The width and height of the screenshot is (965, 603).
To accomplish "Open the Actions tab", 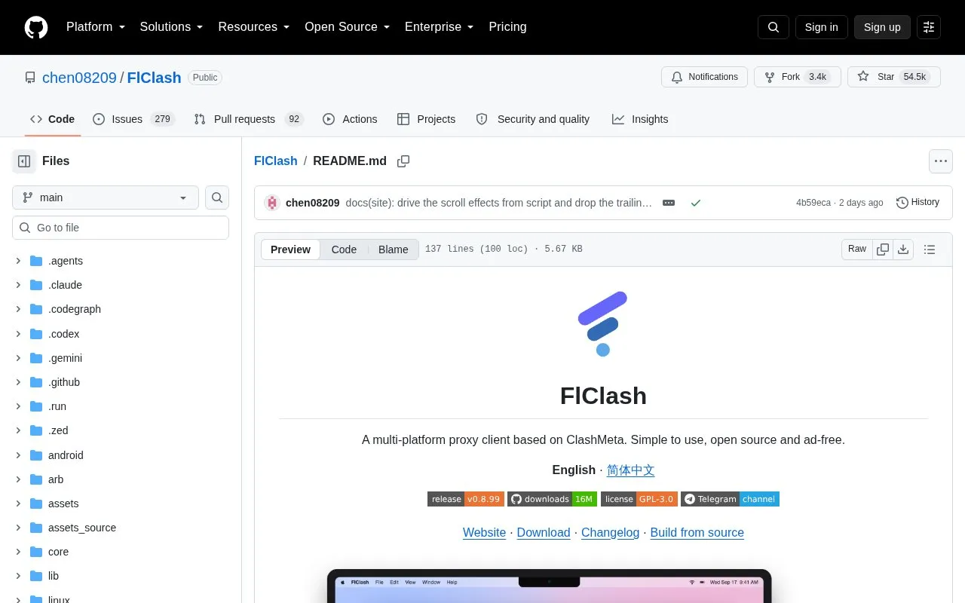I will click(x=350, y=119).
